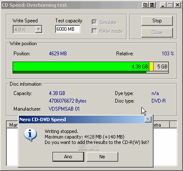
Task: Click the copy-to-clipboard icon in title bar
Action: point(146,5)
